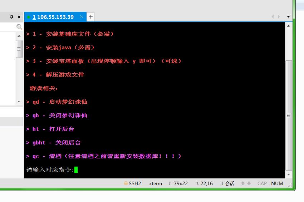Click the terminal prompt at 请输入对应指令

point(50,170)
